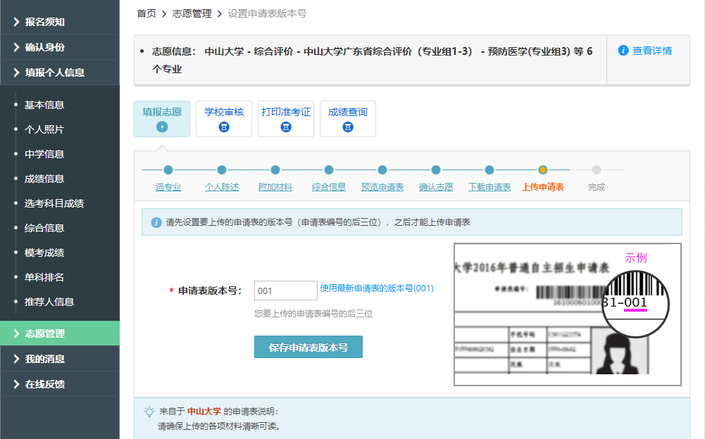The width and height of the screenshot is (705, 439).
Task: Click the play icon on 填报志愿 tab
Action: pos(163,128)
